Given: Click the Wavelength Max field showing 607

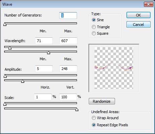Looking at the screenshot, I should [68, 41].
